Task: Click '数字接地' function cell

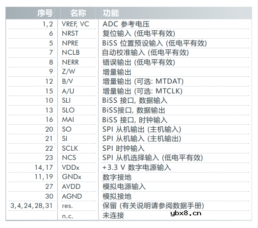Action: [x=117, y=177]
